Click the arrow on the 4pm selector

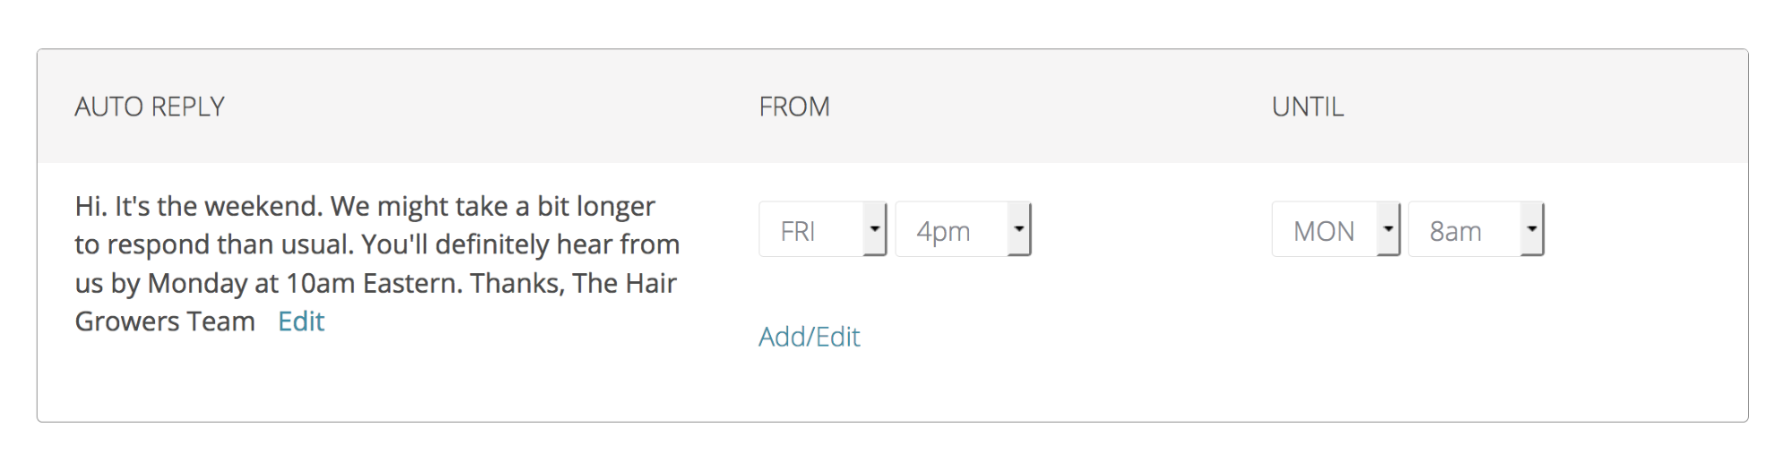click(1019, 229)
